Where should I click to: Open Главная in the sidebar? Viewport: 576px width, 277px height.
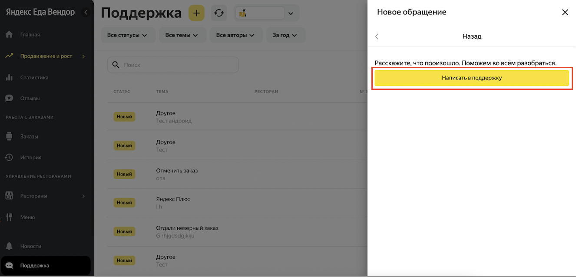[x=30, y=35]
